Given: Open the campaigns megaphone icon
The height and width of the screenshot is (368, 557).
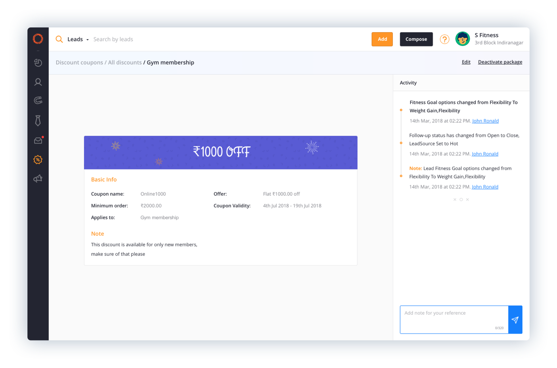Looking at the screenshot, I should coord(38,179).
